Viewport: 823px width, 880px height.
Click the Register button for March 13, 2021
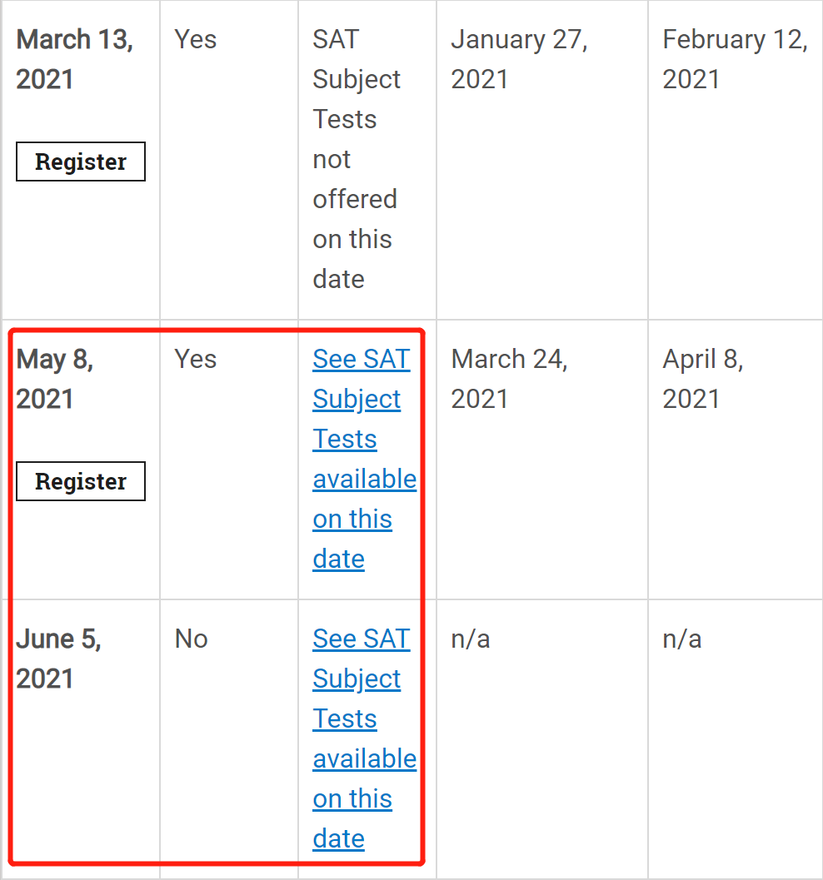[x=80, y=161]
